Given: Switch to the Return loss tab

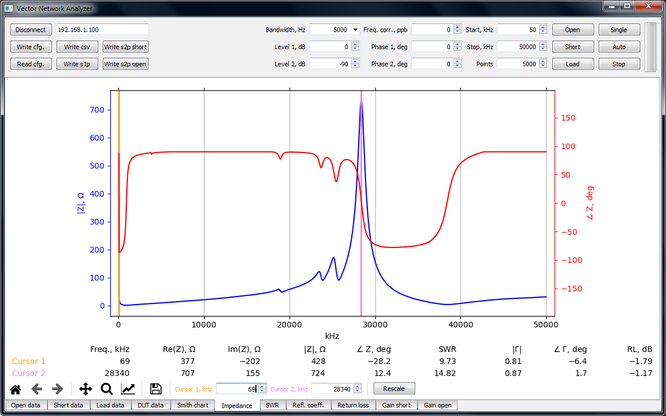Looking at the screenshot, I should (353, 405).
